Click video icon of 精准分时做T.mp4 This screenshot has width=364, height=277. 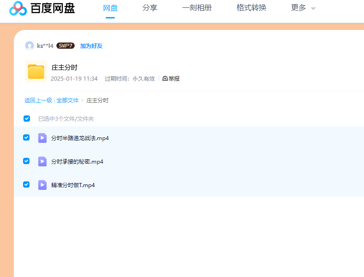pyautogui.click(x=42, y=185)
